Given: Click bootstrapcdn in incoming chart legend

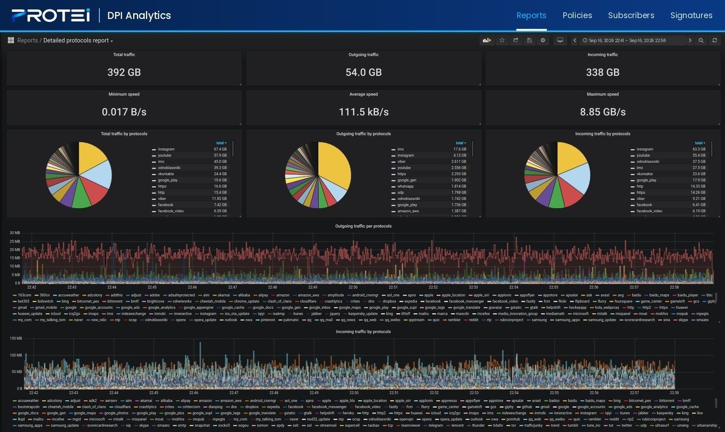Looking at the screenshot, I should 29,407.
